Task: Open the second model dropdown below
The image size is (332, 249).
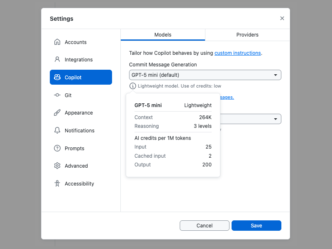Action: coord(251,119)
